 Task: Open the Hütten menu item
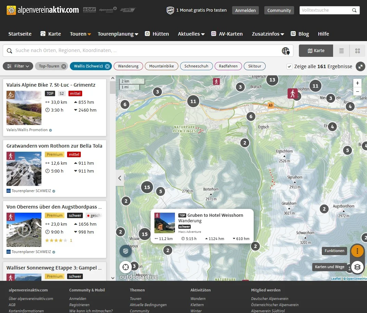(157, 34)
